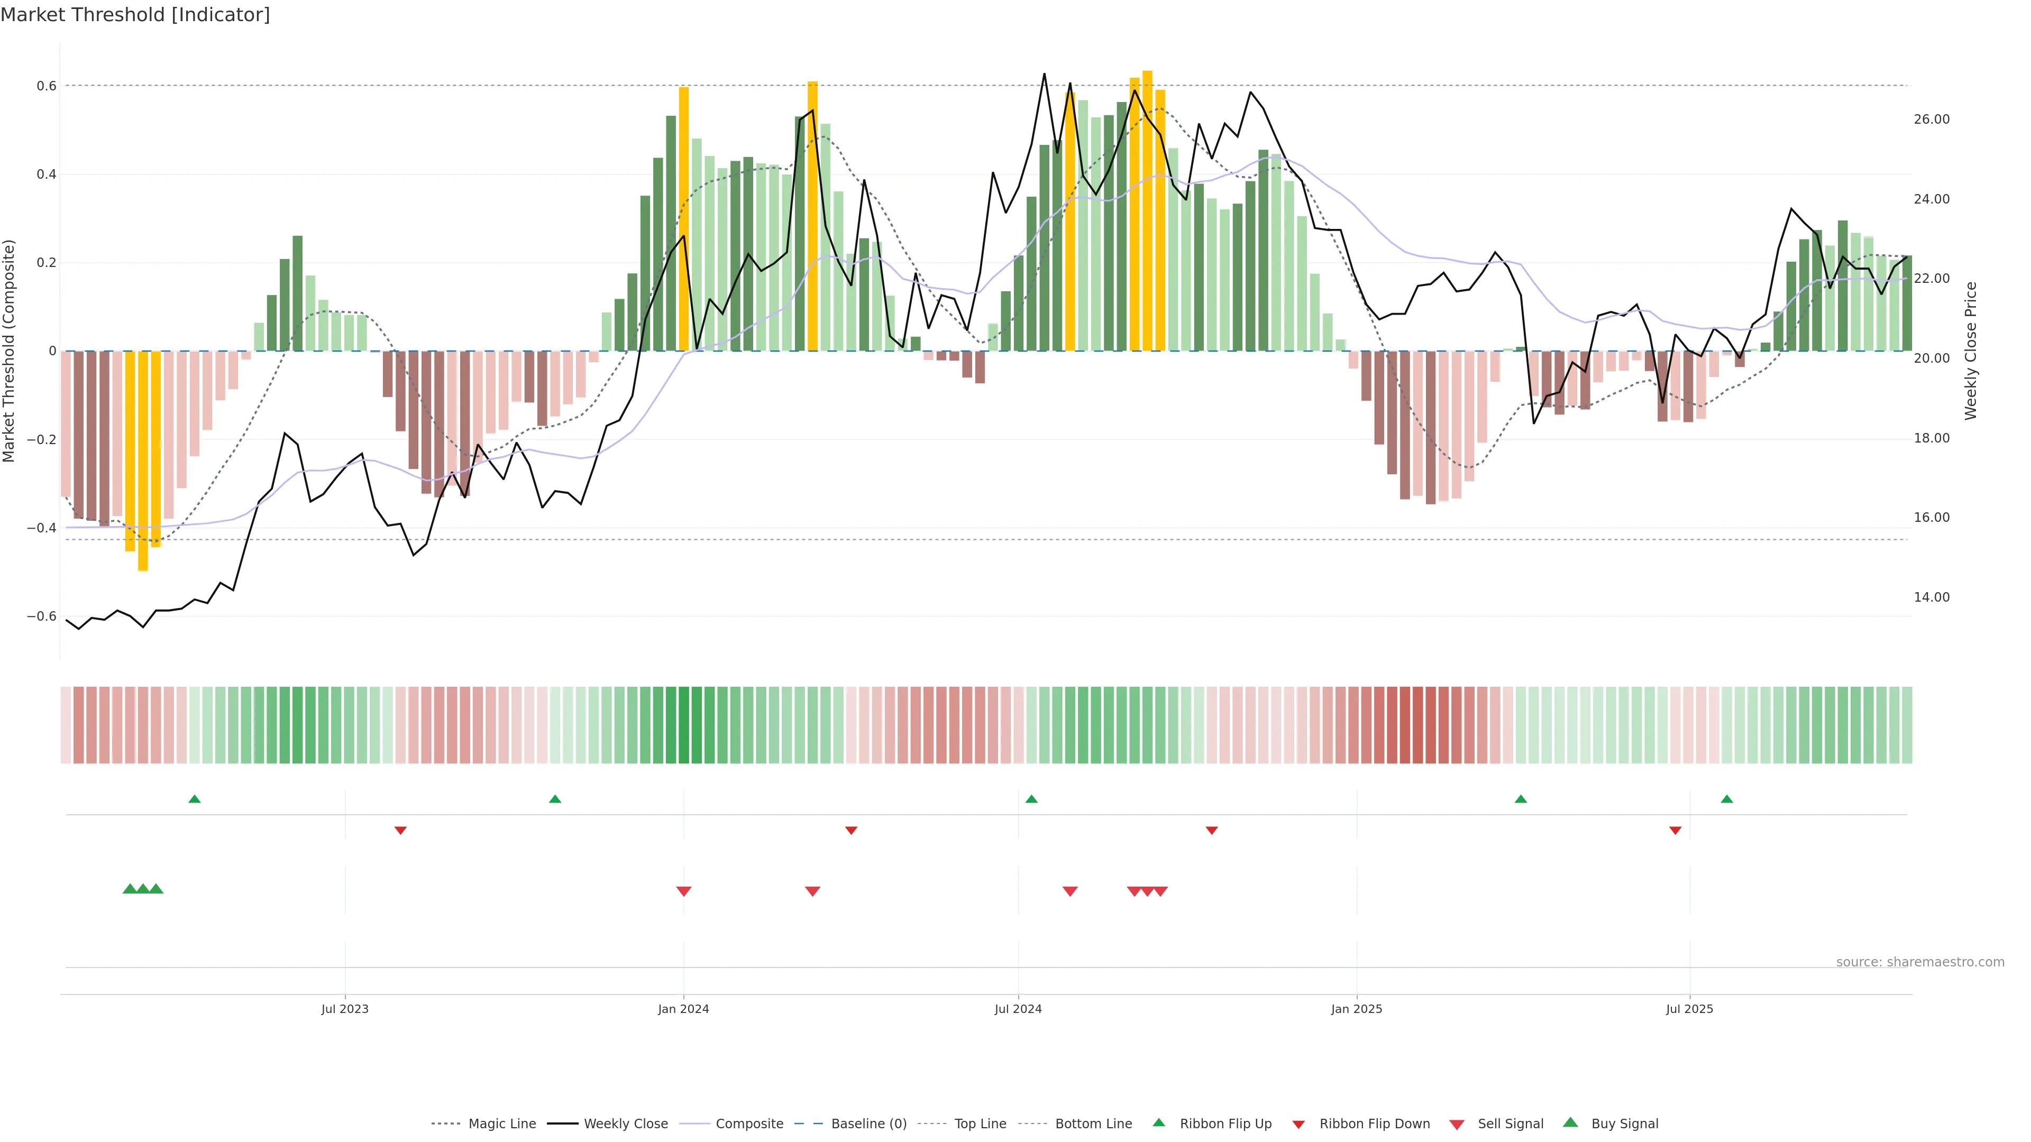Image resolution: width=2031 pixels, height=1142 pixels.
Task: Click the tallest orange negative bar on left
Action: pos(143,461)
